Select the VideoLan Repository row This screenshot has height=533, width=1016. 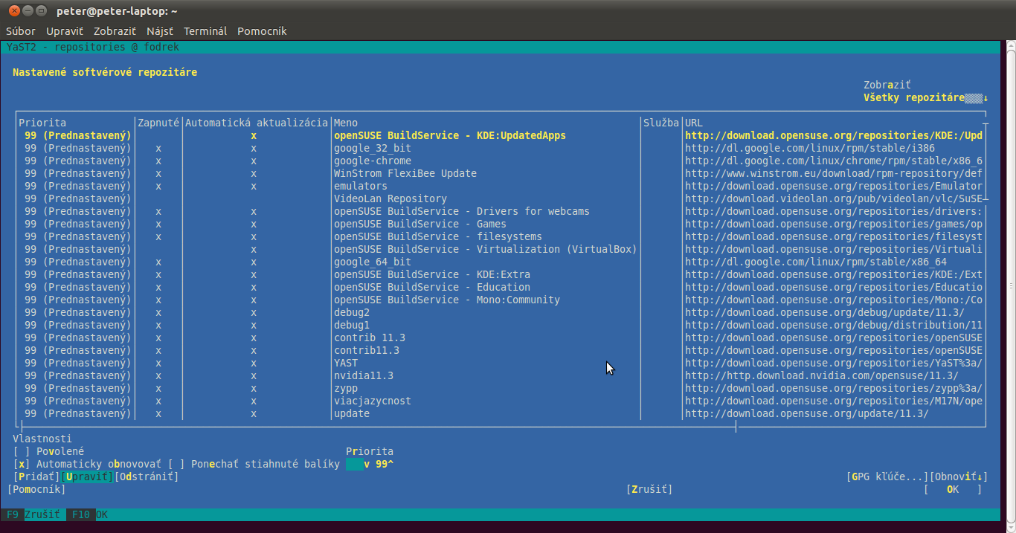pyautogui.click(x=501, y=198)
